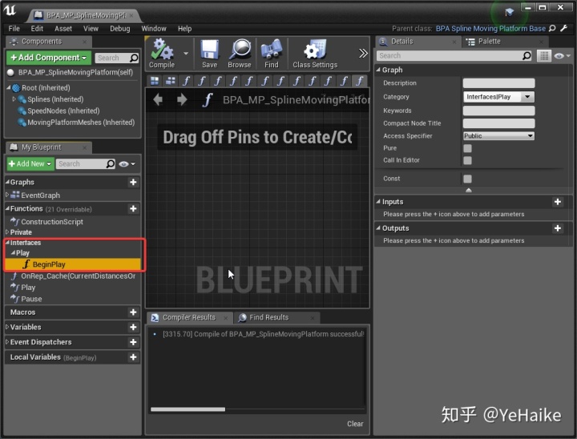Save the blueprint asset
The height and width of the screenshot is (439, 577).
209,54
